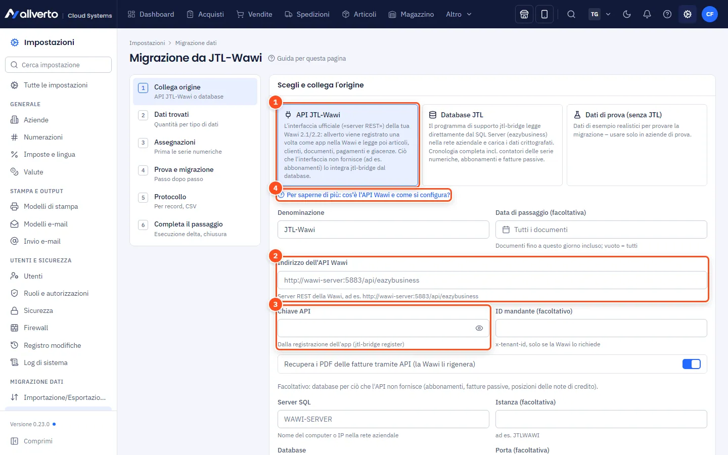Open Data di passaggio date picker
This screenshot has height=455, width=728.
pos(601,230)
